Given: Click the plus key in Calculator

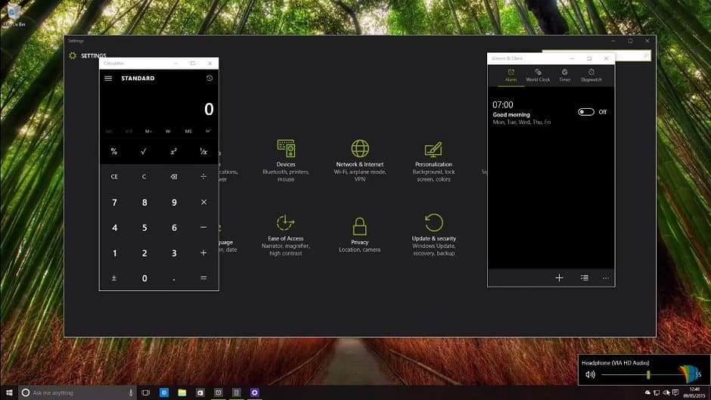Looking at the screenshot, I should point(203,253).
